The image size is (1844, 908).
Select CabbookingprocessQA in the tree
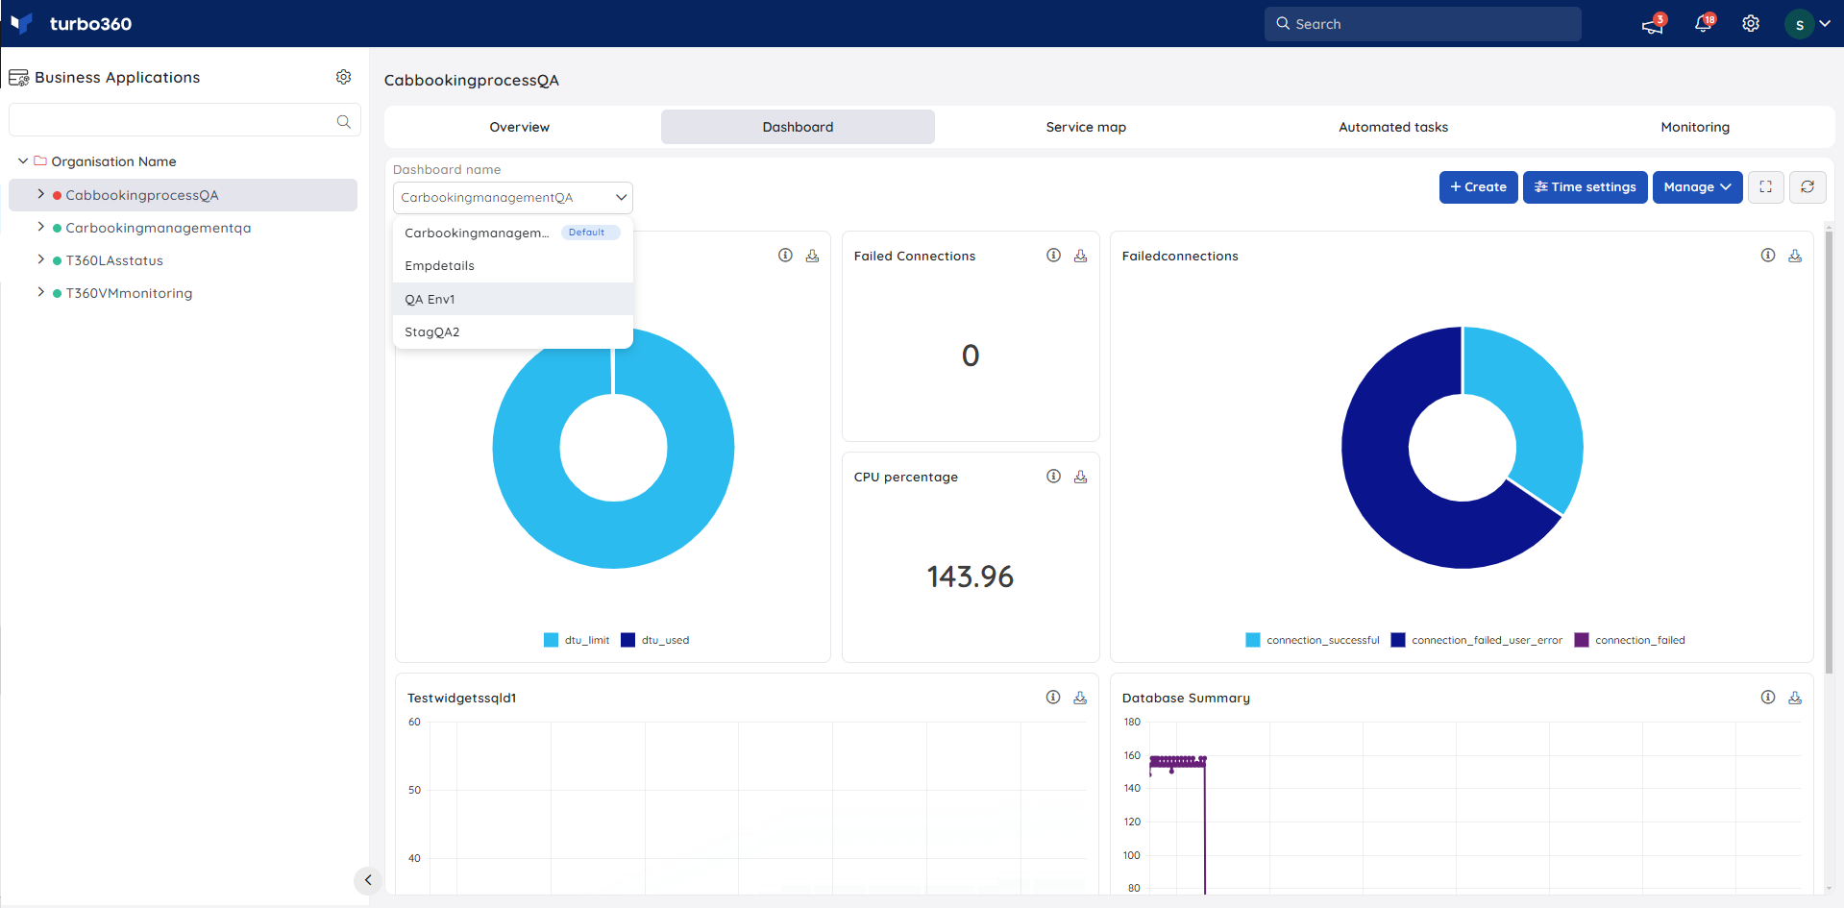pyautogui.click(x=142, y=195)
